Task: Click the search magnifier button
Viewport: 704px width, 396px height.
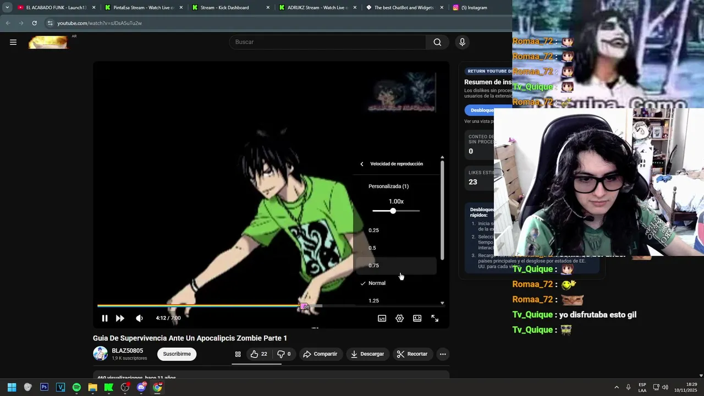Action: 437,42
